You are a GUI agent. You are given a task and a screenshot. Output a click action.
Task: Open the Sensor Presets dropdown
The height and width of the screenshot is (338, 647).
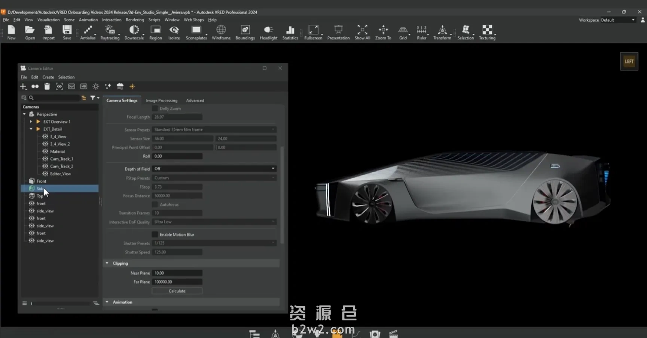point(214,129)
